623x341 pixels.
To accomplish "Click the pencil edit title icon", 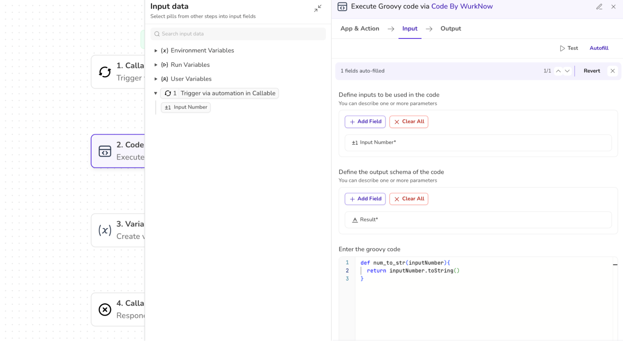I will point(599,7).
